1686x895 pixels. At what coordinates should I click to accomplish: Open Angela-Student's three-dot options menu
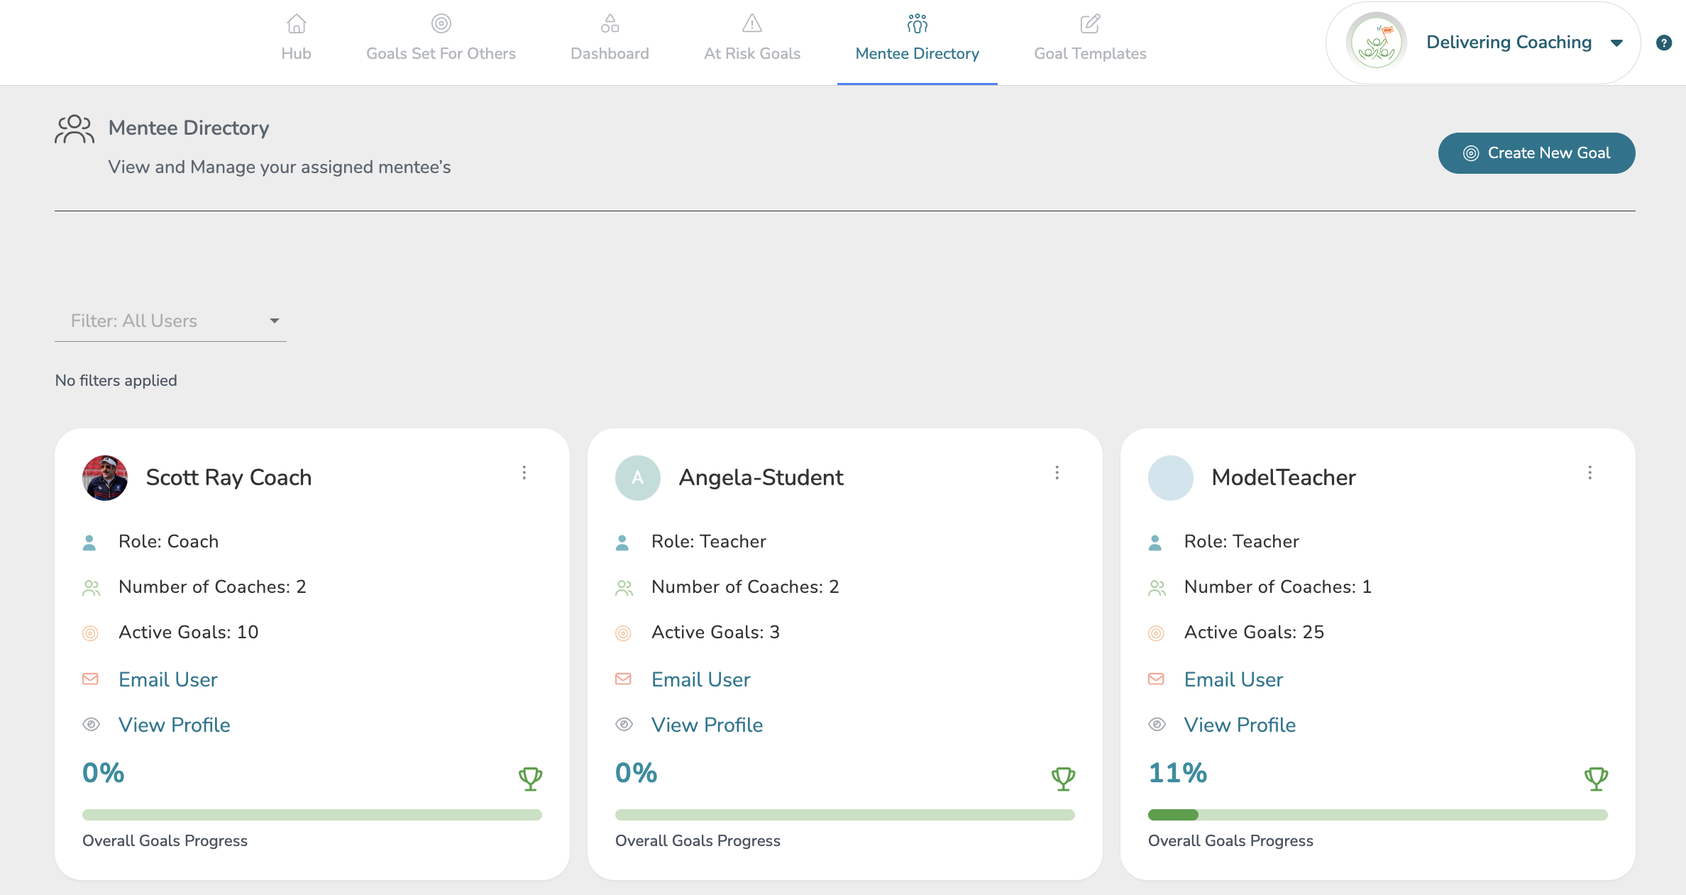1057,473
